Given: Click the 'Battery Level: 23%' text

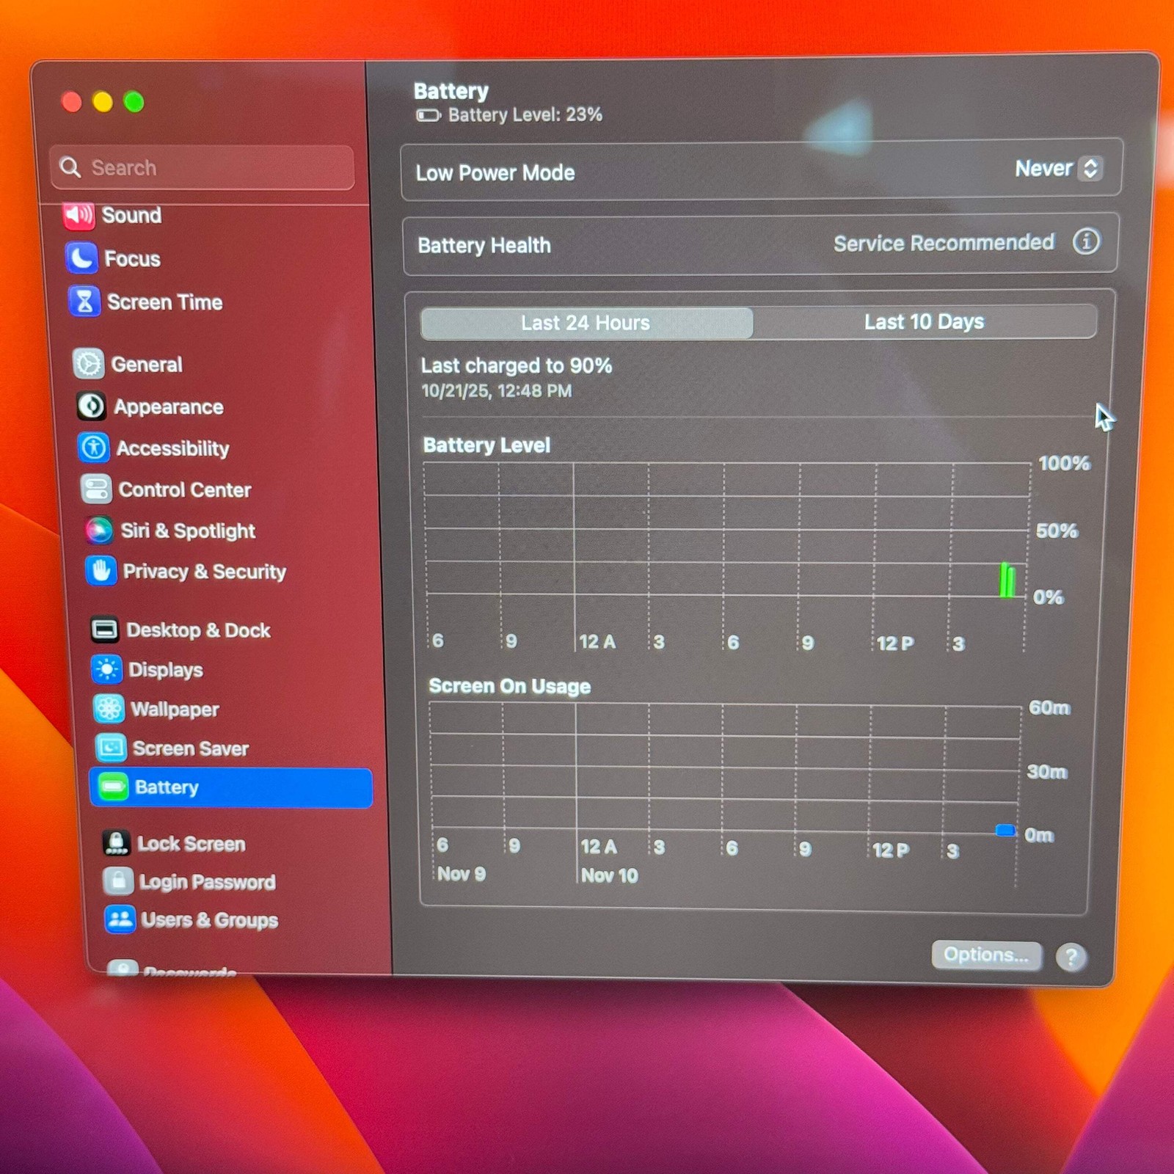Looking at the screenshot, I should coord(525,114).
